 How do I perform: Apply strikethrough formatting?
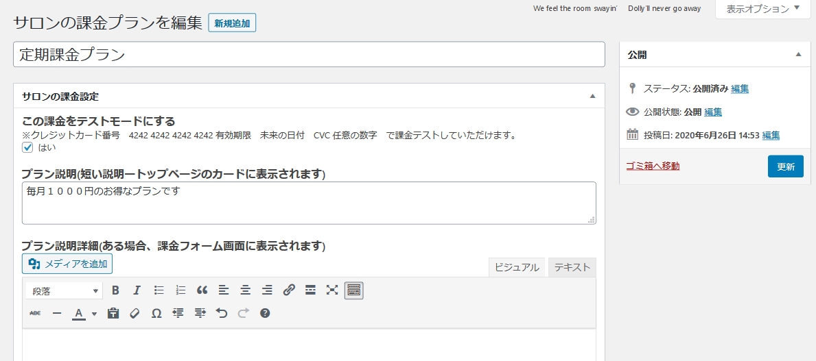point(36,313)
